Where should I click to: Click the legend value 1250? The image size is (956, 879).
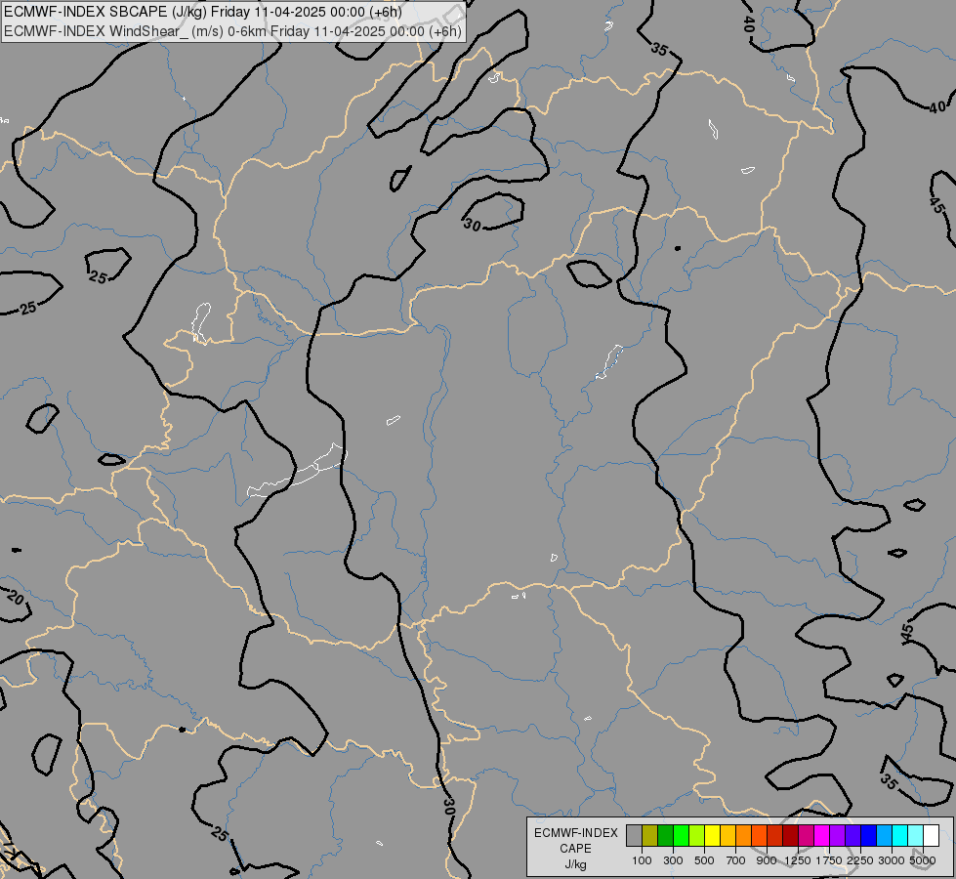coord(798,860)
